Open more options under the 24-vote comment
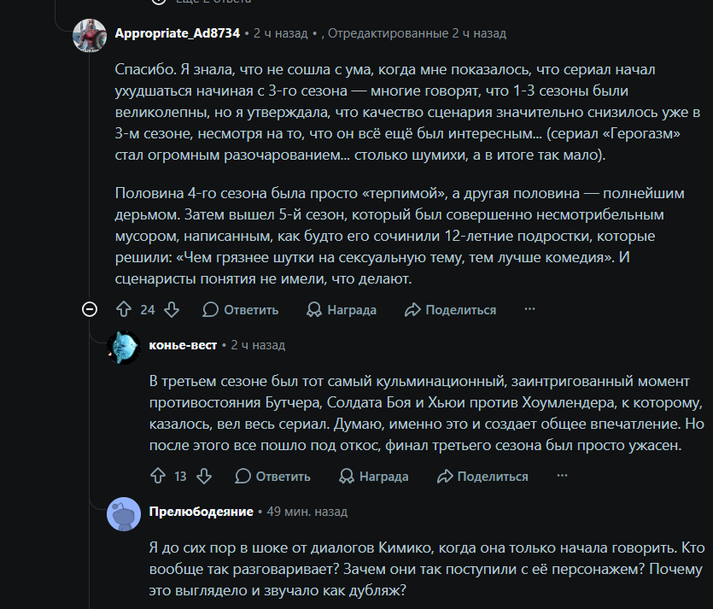 point(529,309)
